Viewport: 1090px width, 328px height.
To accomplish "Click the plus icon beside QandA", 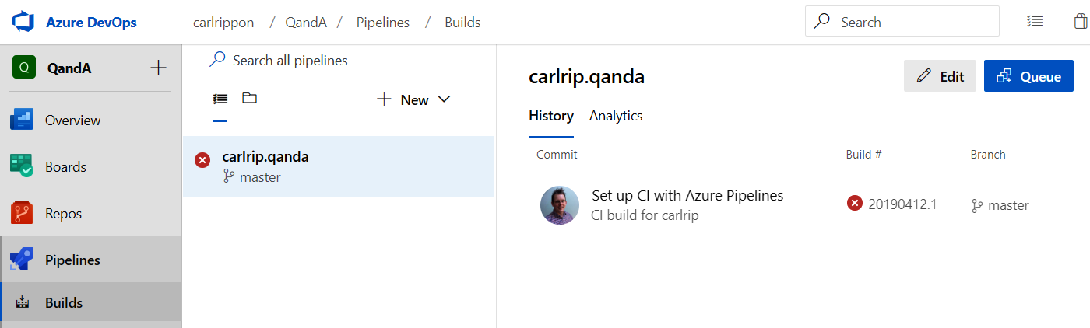I will 158,68.
